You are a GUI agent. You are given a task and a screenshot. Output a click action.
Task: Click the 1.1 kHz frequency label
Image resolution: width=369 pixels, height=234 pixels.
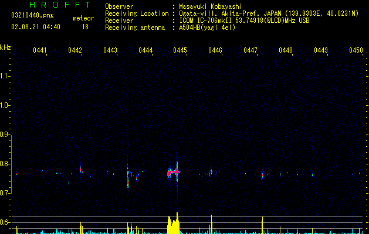coord(5,76)
